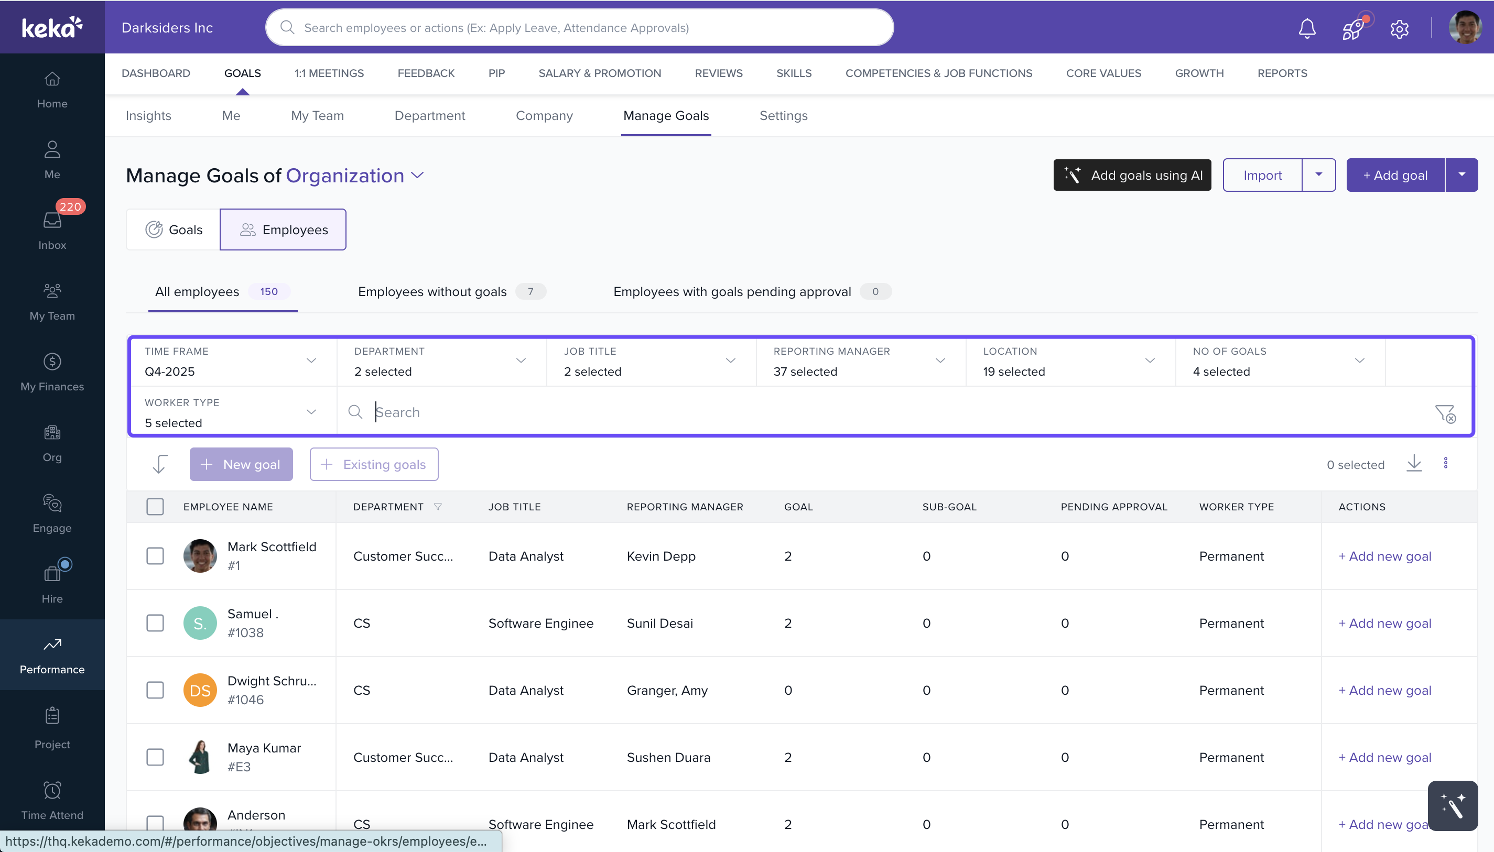Switch to the Settings sub-tab
The height and width of the screenshot is (852, 1494).
(x=783, y=115)
